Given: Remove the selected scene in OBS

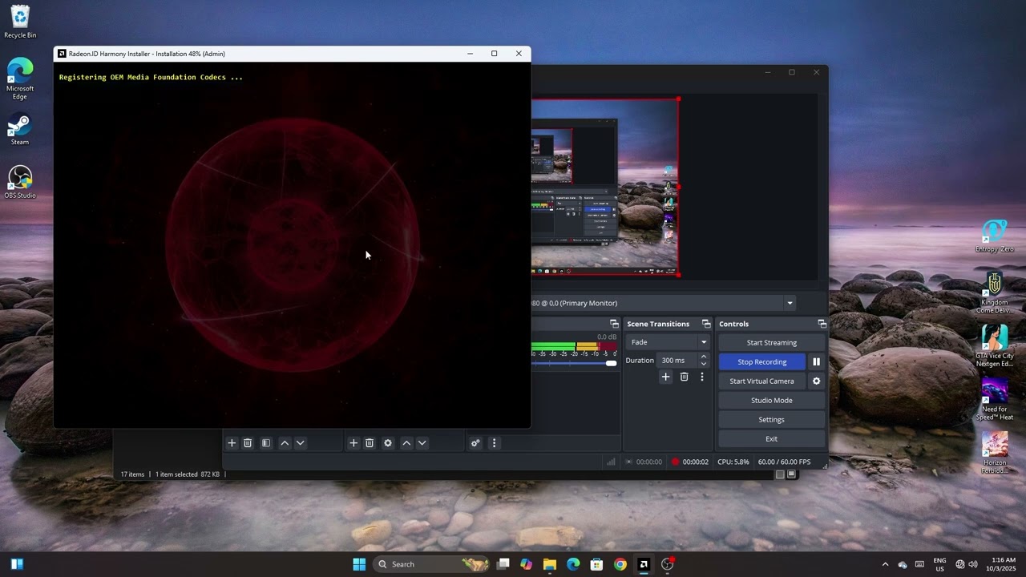Looking at the screenshot, I should tap(248, 443).
